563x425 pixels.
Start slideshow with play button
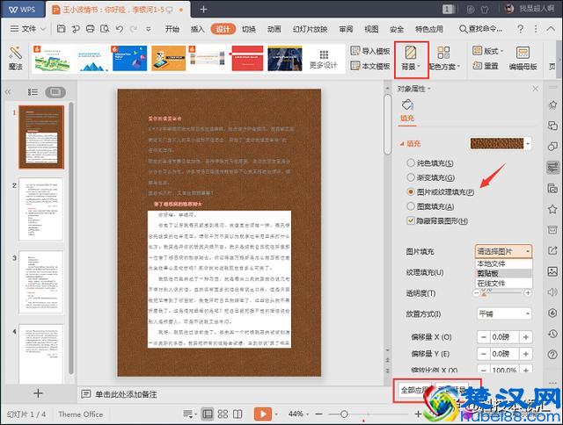(263, 414)
